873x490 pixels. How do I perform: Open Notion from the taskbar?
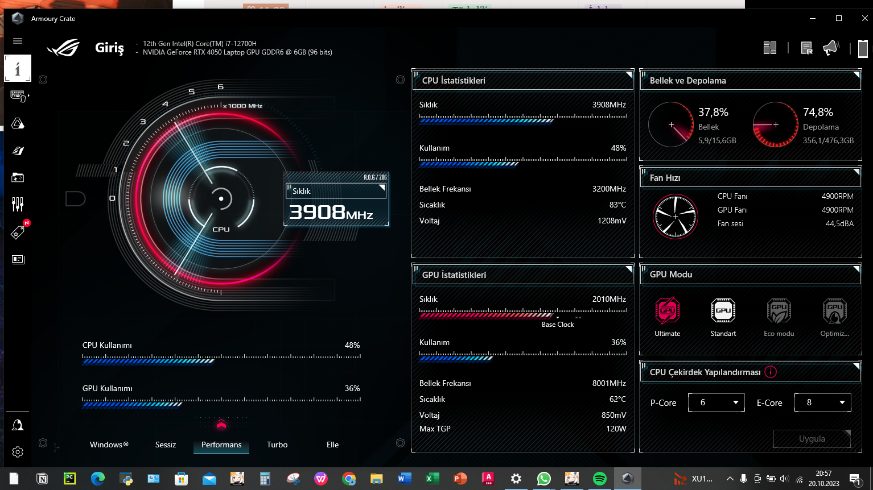pos(42,479)
